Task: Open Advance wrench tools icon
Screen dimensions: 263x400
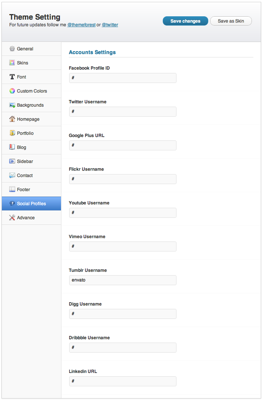Action: tap(12, 218)
